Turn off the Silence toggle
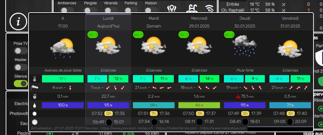The height and width of the screenshot is (135, 323). (21, 83)
